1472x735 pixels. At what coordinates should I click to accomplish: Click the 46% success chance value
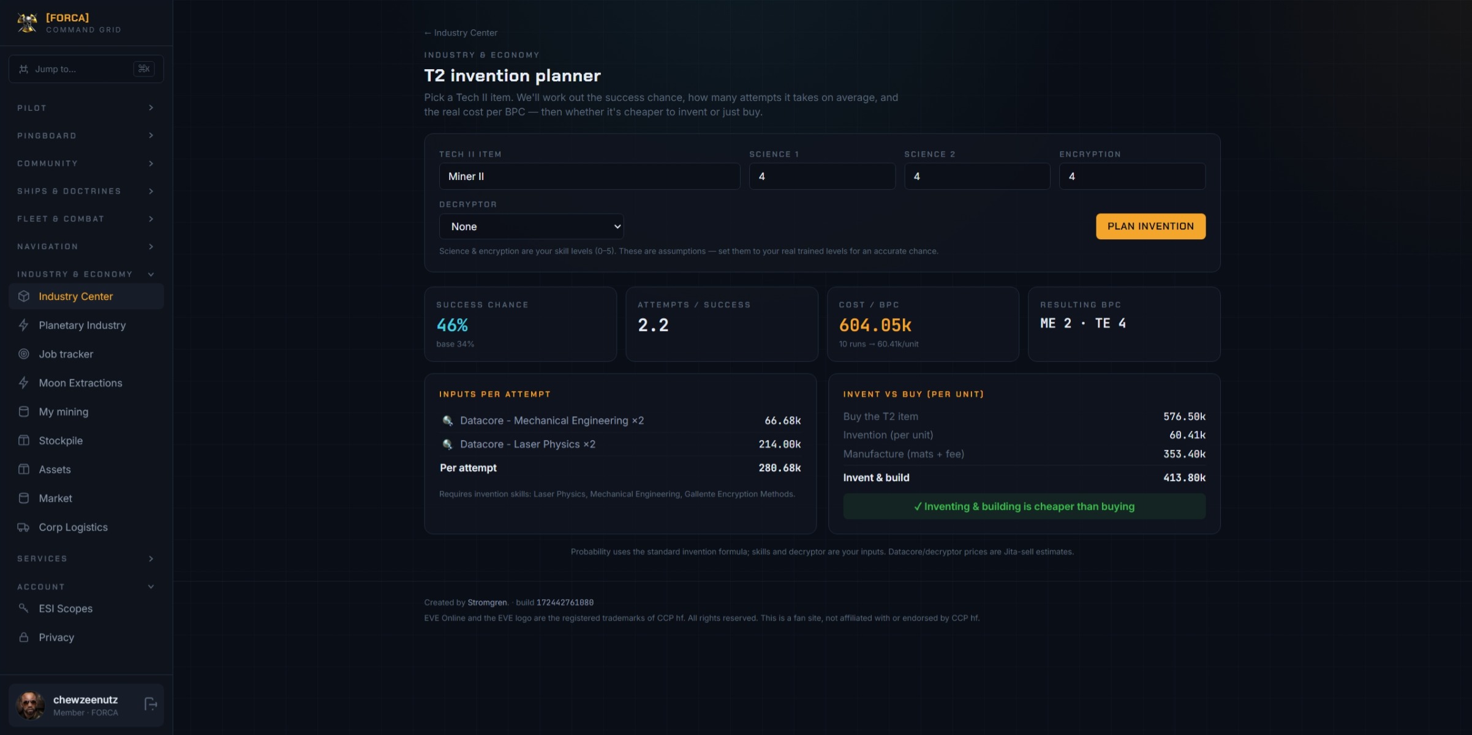click(452, 325)
